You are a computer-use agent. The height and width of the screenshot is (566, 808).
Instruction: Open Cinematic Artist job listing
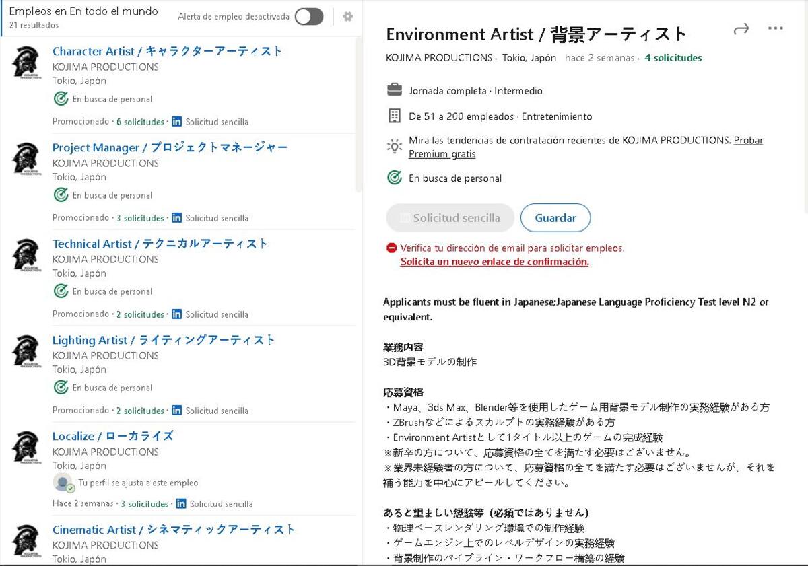pos(174,530)
